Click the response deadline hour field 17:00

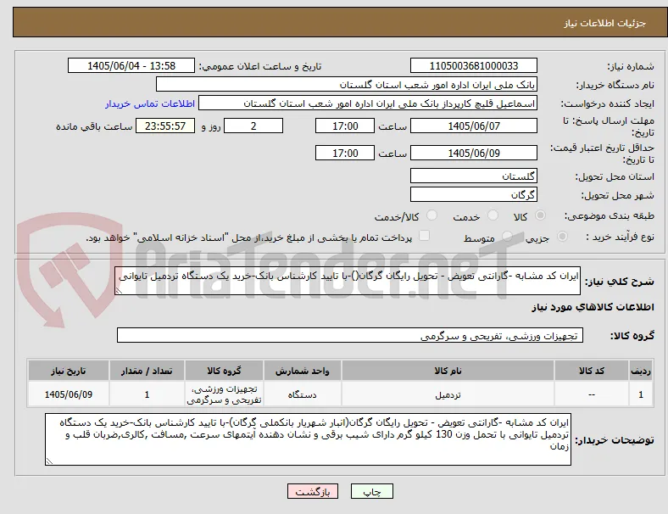tap(345, 126)
